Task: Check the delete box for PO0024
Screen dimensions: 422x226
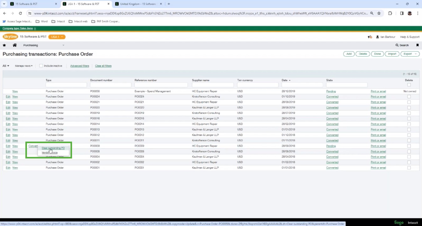Action: coord(409,97)
